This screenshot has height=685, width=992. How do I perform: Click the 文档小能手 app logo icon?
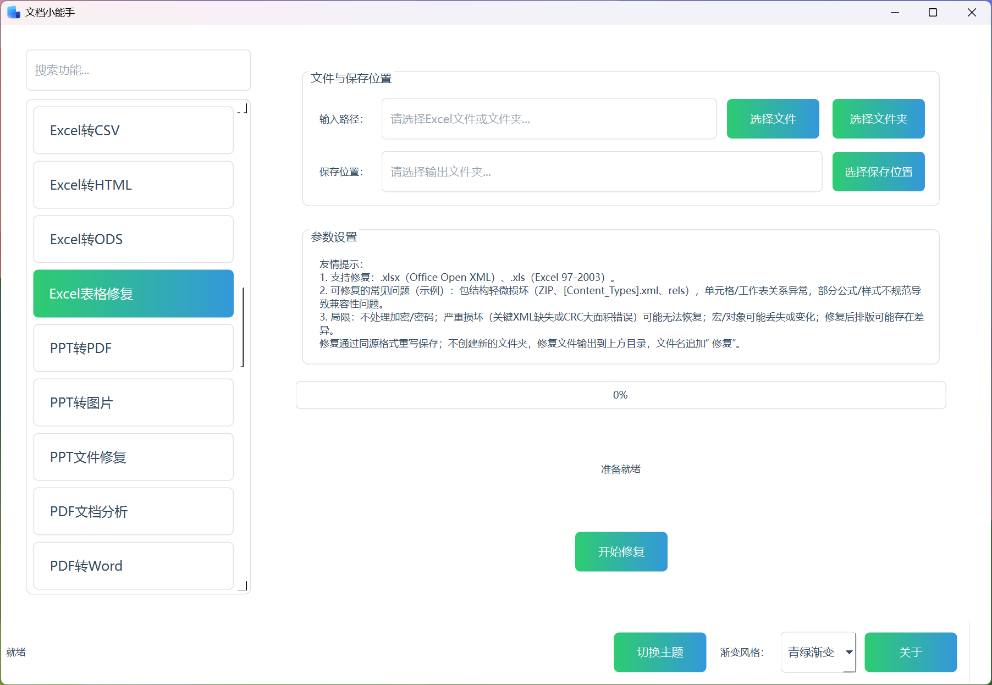(12, 12)
